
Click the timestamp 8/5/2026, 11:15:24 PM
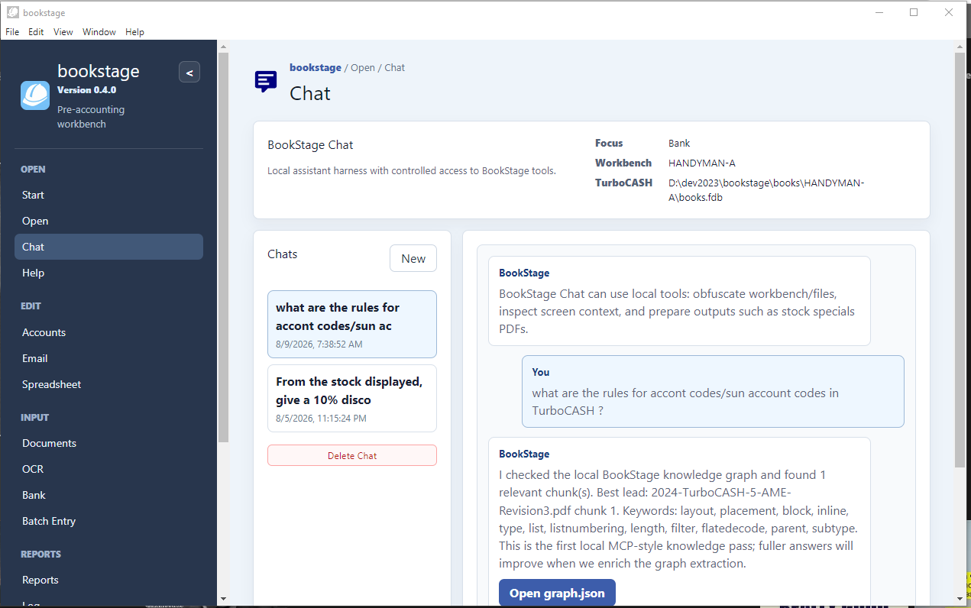321,418
